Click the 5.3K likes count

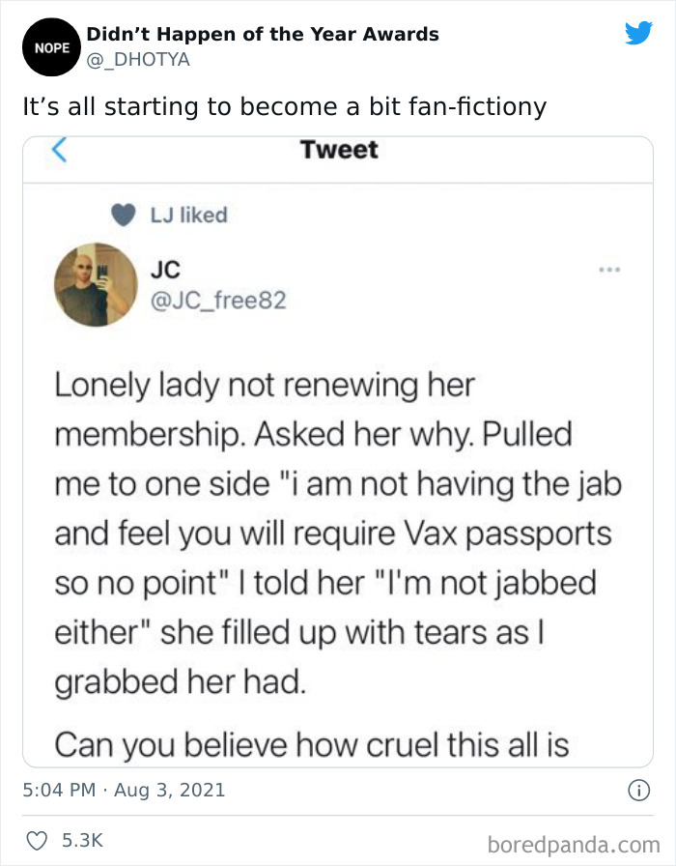[82, 841]
